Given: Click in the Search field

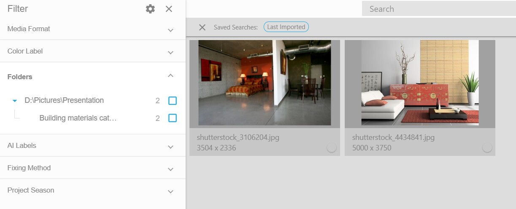Looking at the screenshot, I should click(x=439, y=9).
